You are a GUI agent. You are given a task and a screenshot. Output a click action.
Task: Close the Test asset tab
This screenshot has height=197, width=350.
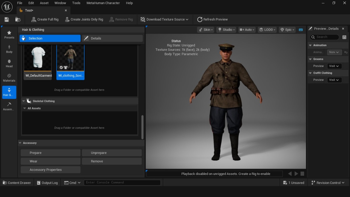point(66,10)
